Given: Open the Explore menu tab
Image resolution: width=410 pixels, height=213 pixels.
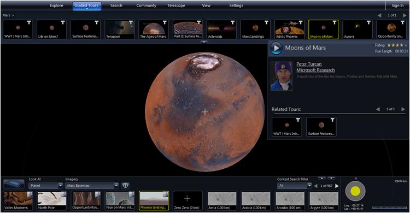Looking at the screenshot, I should click(57, 5).
